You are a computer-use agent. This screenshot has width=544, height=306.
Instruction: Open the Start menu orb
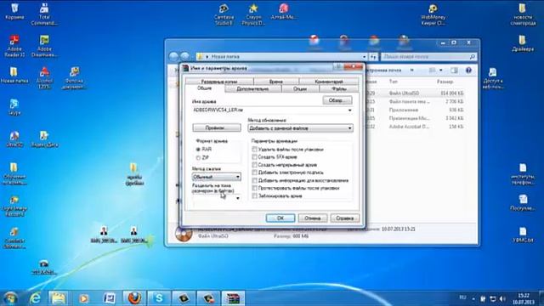10,298
